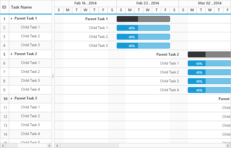Click Parent Task 1 summary progress bar
The width and height of the screenshot is (231, 148).
pyautogui.click(x=143, y=19)
